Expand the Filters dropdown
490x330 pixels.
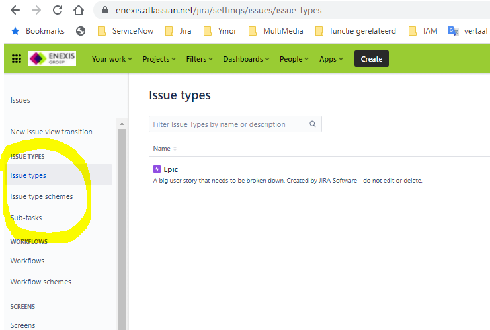point(200,59)
